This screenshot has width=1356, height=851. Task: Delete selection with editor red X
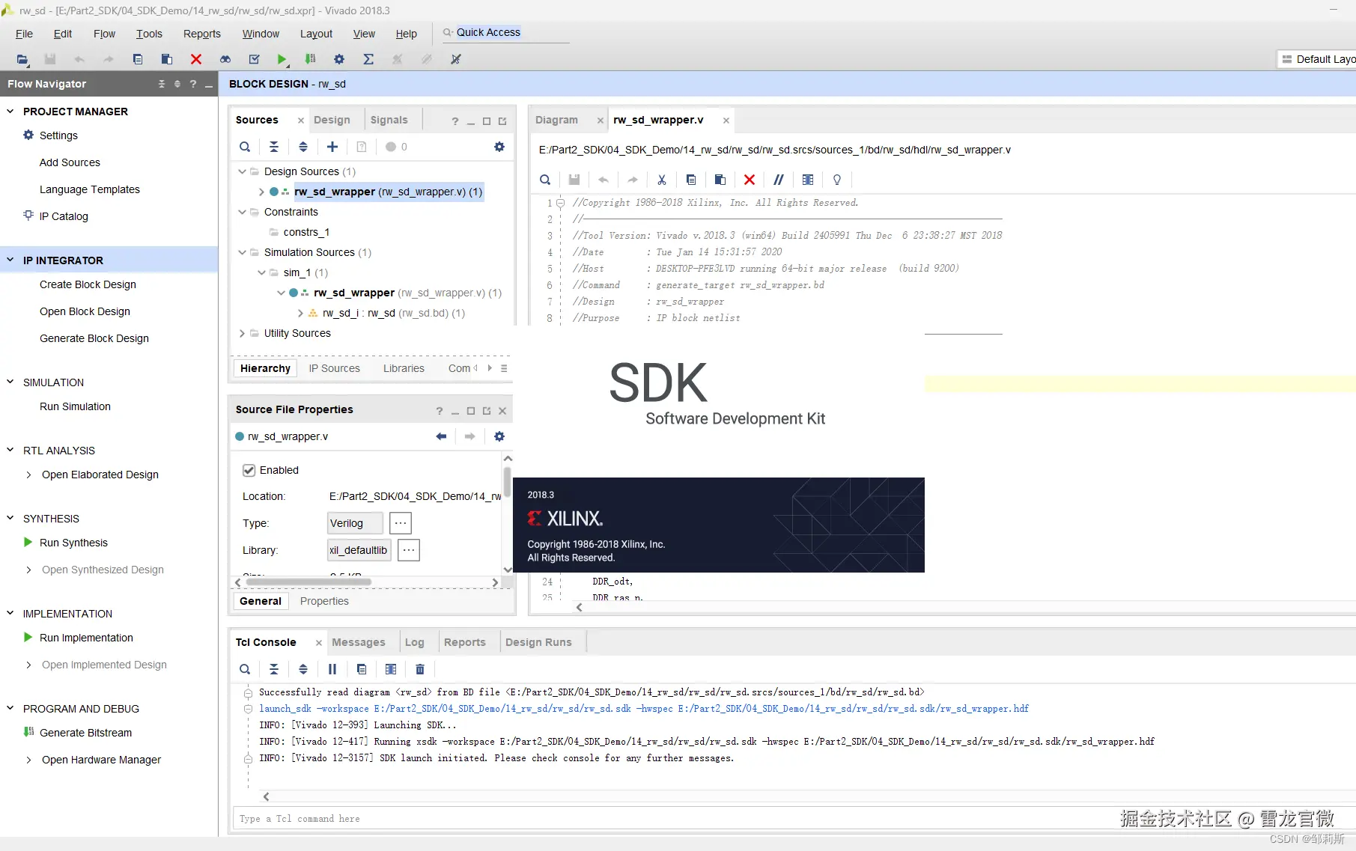click(750, 180)
